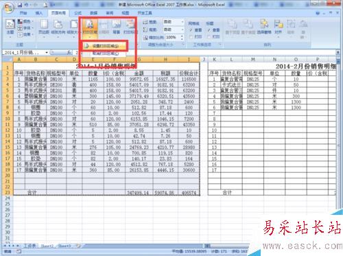Viewport: 343px width, 256px height.
Task: Expand the Scale to Fit dialog launcher
Action: click(183, 45)
